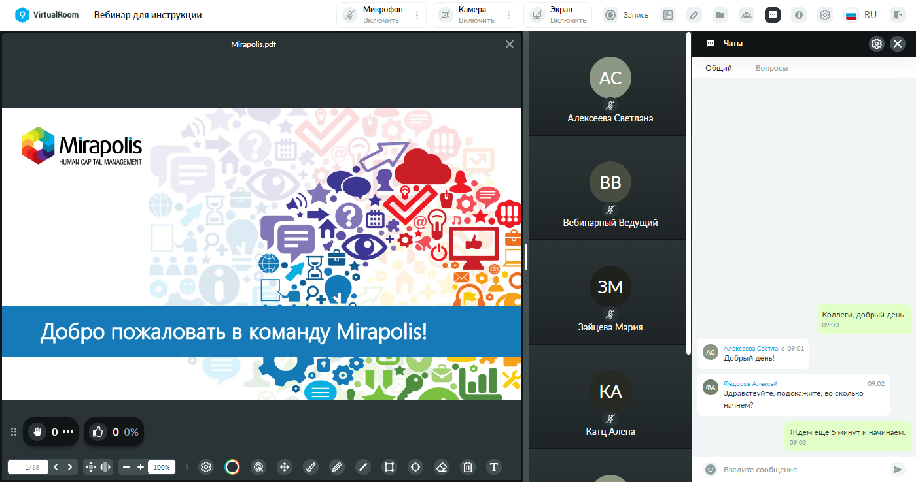Switch to the Вопросы chat tab
This screenshot has width=916, height=482.
tap(771, 68)
